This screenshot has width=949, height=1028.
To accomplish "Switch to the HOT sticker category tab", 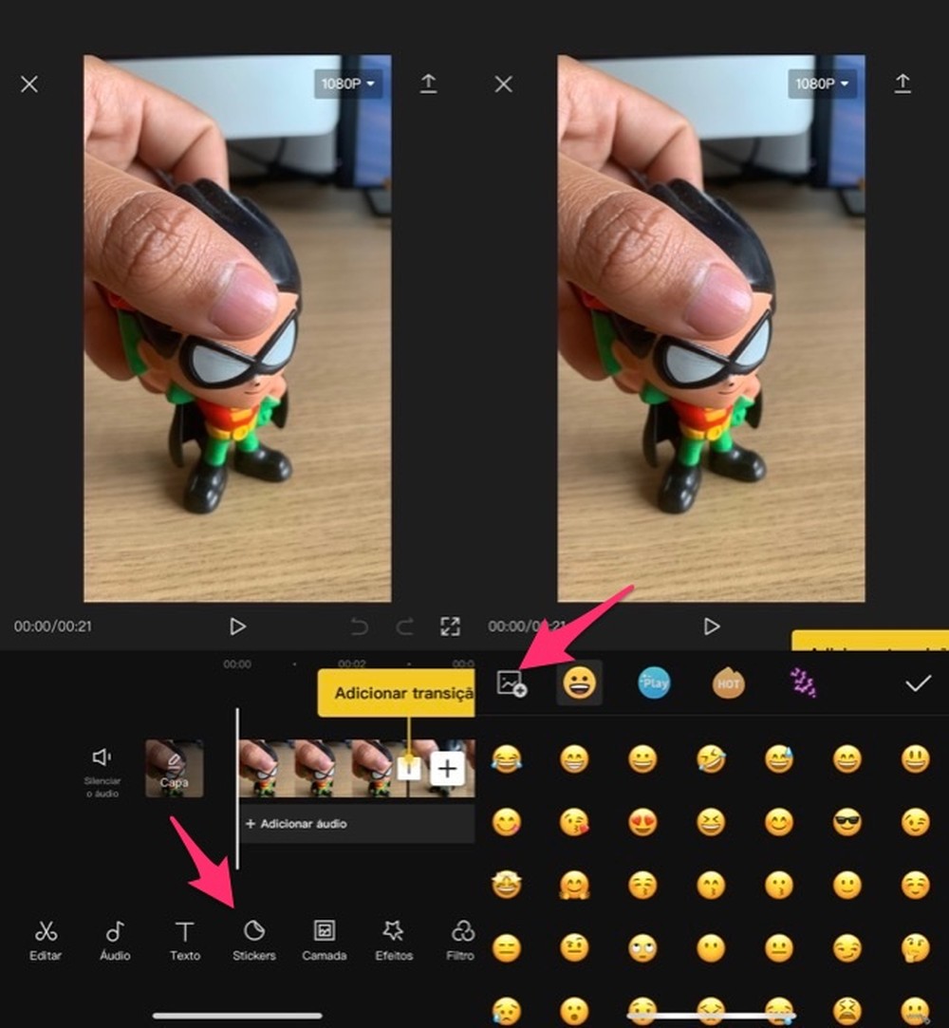I will pos(728,682).
